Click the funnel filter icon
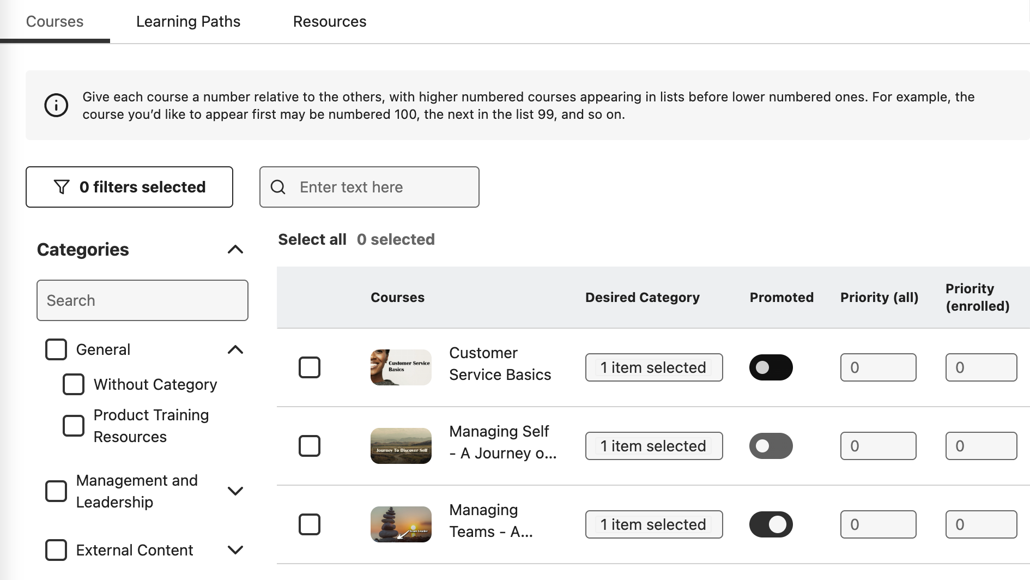Image resolution: width=1030 pixels, height=580 pixels. (62, 187)
